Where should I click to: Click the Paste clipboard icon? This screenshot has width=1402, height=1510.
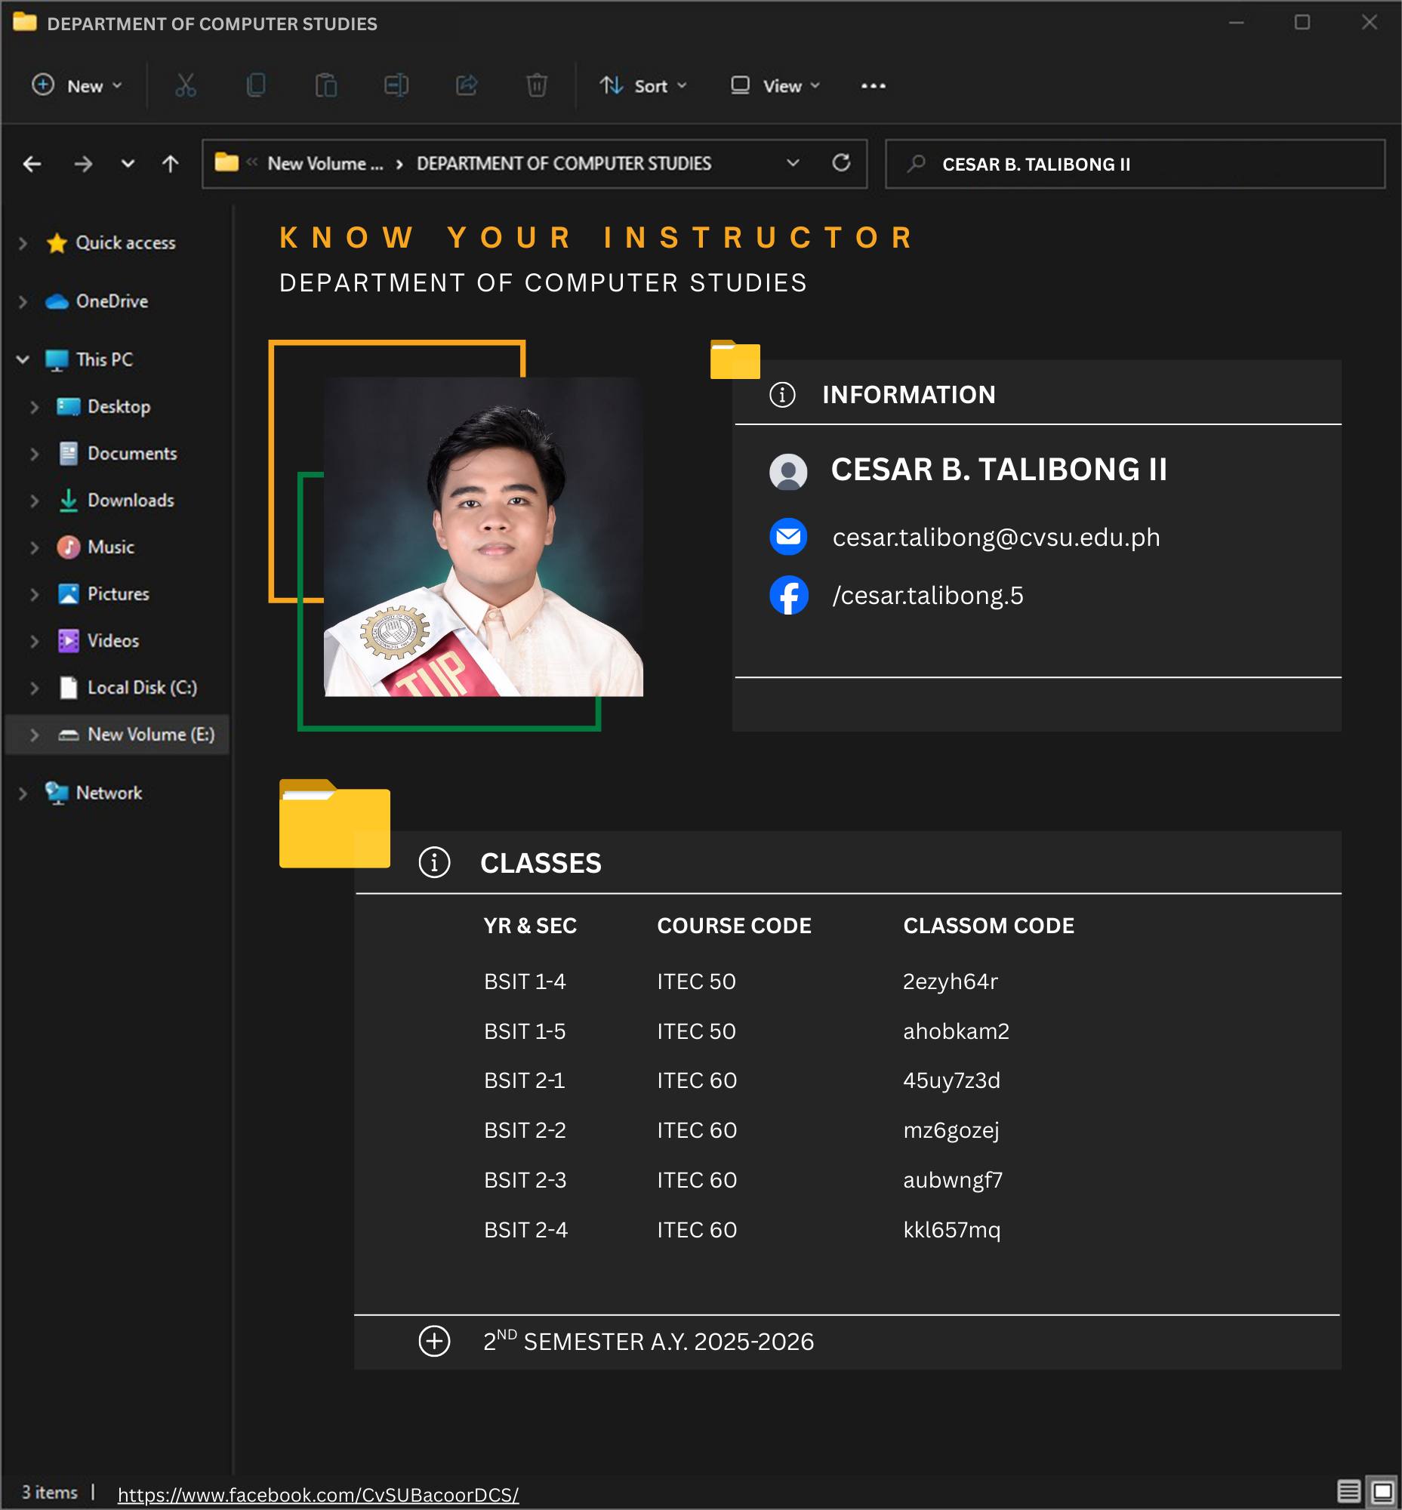[326, 85]
